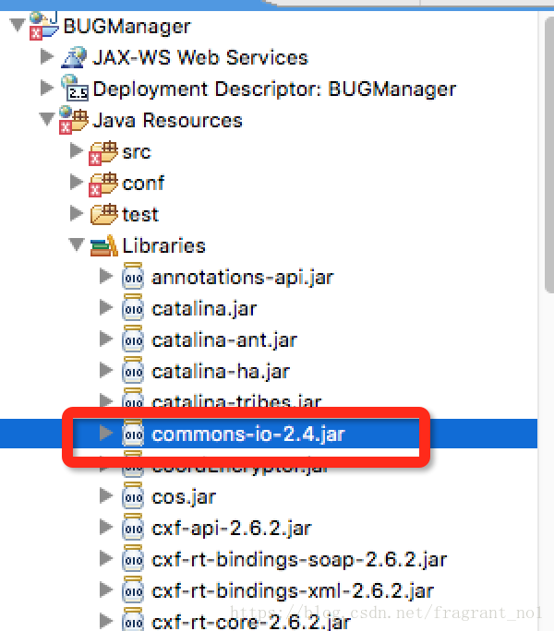This screenshot has width=554, height=631.
Task: Select the Java Resources label
Action: click(168, 120)
